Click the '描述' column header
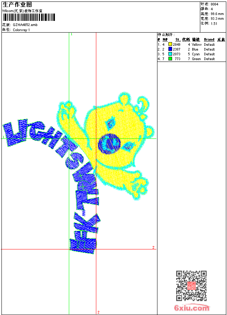The image size is (227, 315). 196,40
